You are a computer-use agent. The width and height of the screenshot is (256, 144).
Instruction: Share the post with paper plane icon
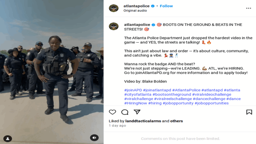pyautogui.click(x=137, y=112)
